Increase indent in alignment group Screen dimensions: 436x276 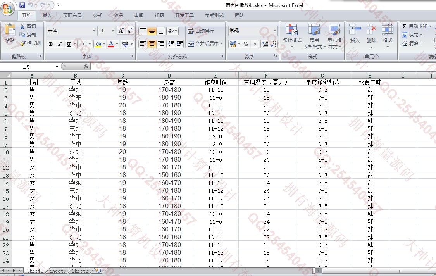click(x=179, y=44)
